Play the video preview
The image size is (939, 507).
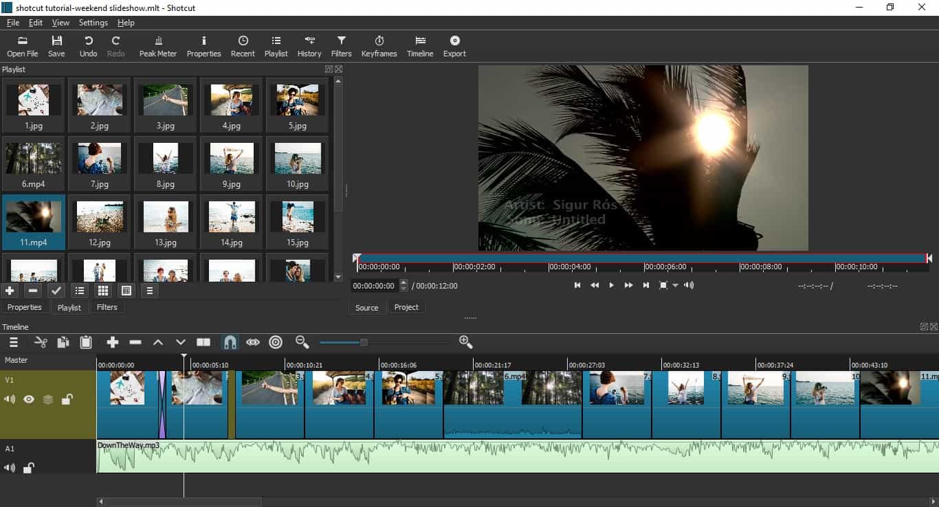point(611,285)
